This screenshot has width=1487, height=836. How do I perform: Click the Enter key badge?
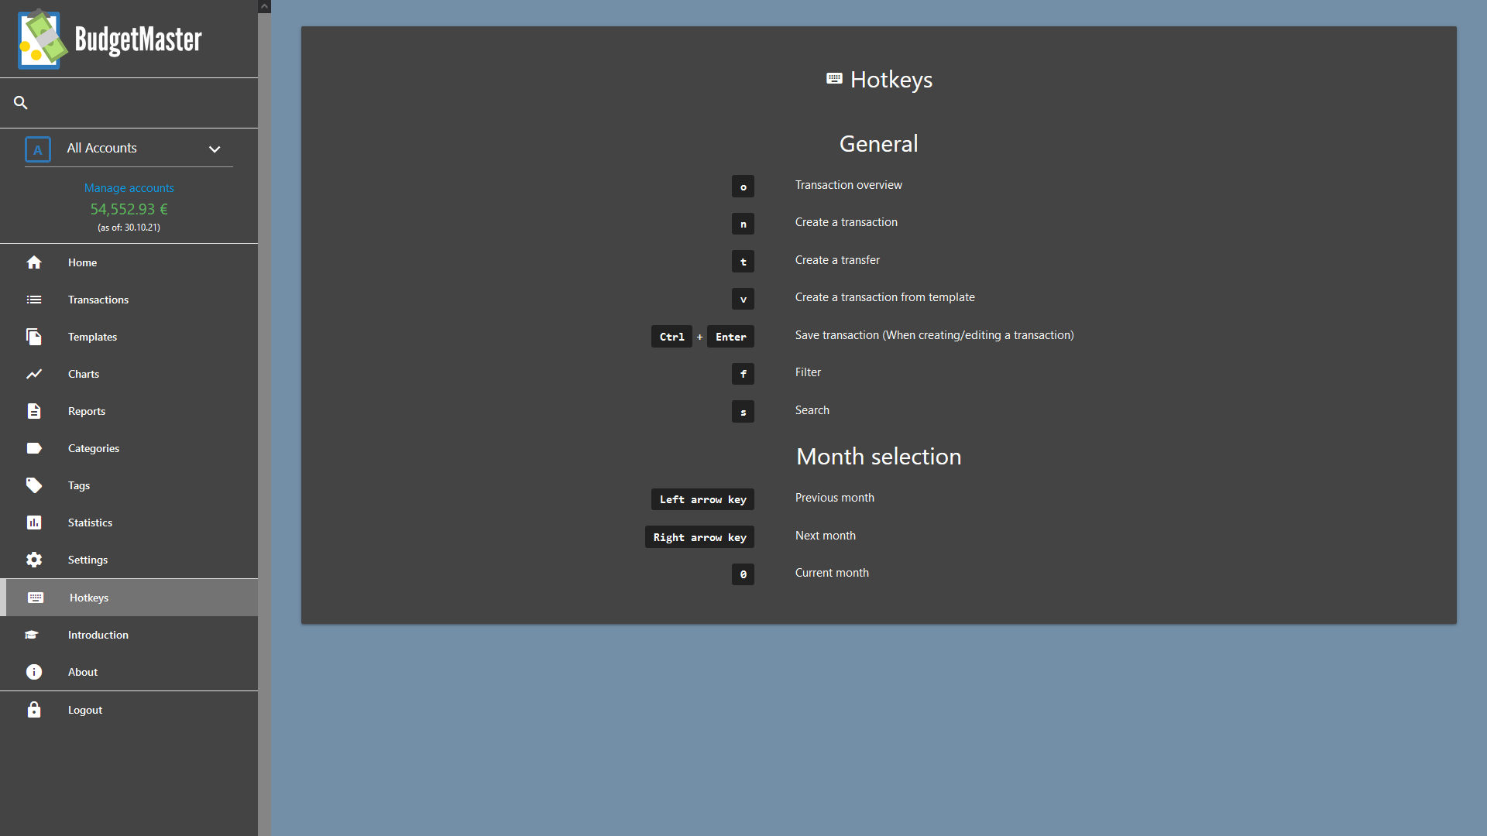pos(730,337)
